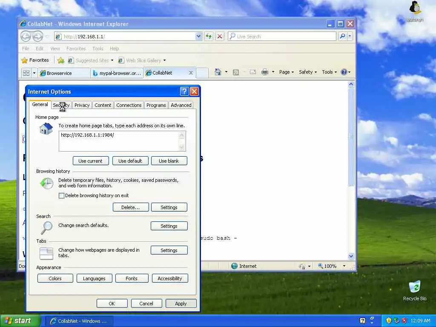Click the RSS Feeds icon
The height and width of the screenshot is (327, 436).
click(236, 72)
